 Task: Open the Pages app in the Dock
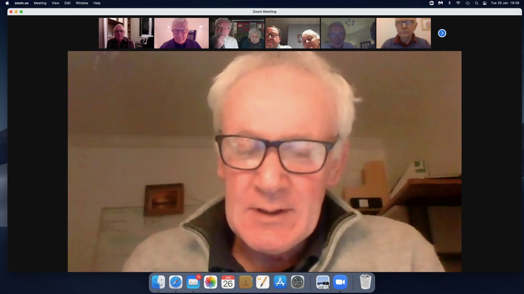(263, 282)
